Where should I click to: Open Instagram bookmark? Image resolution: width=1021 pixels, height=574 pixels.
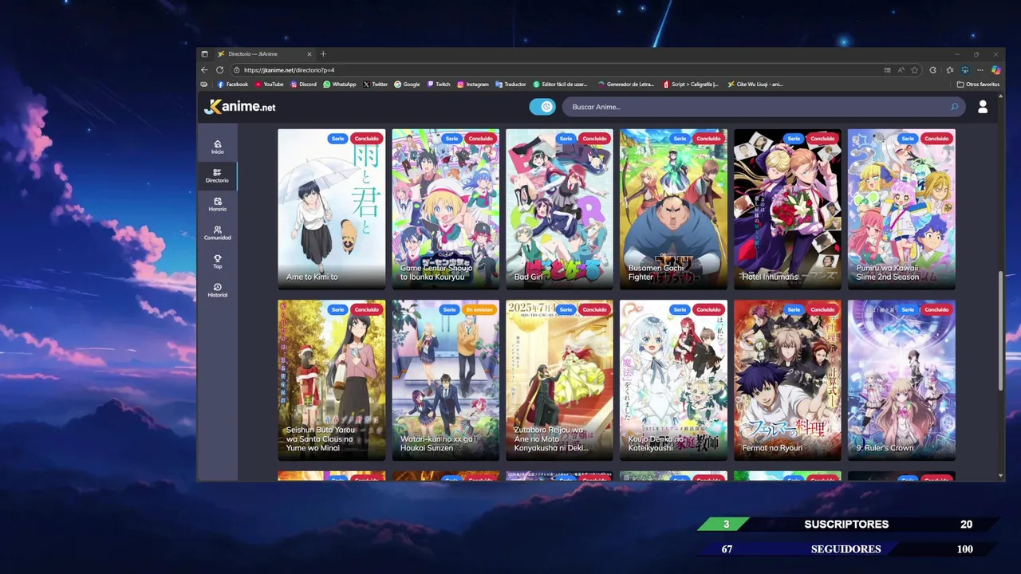tap(473, 85)
